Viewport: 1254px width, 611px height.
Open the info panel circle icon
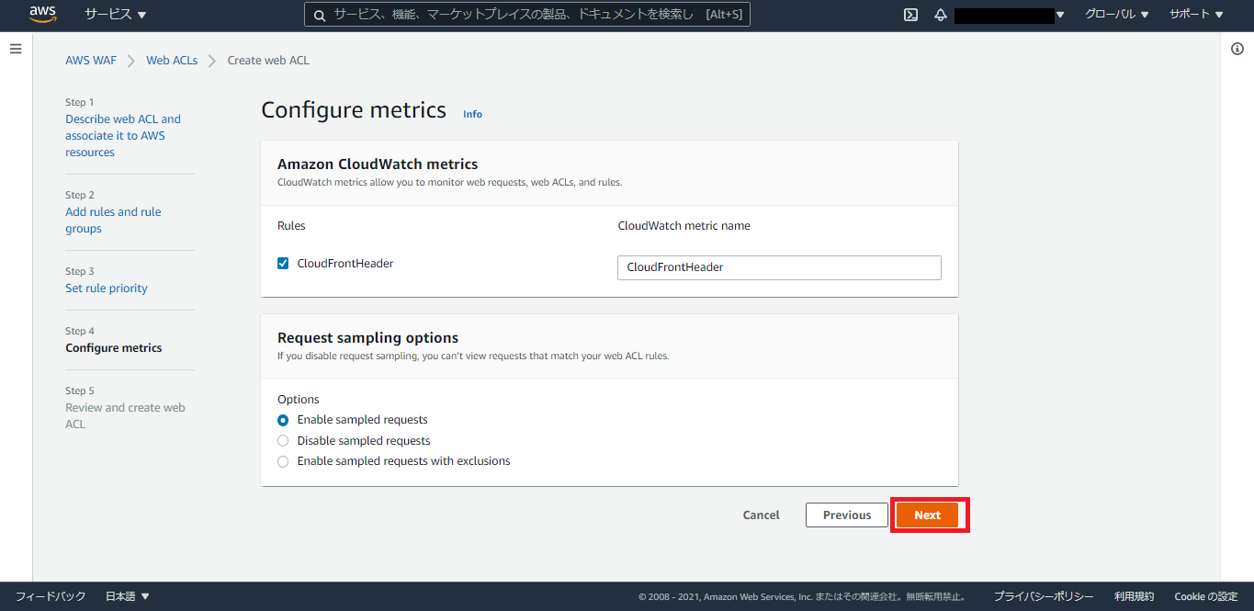[x=1237, y=50]
